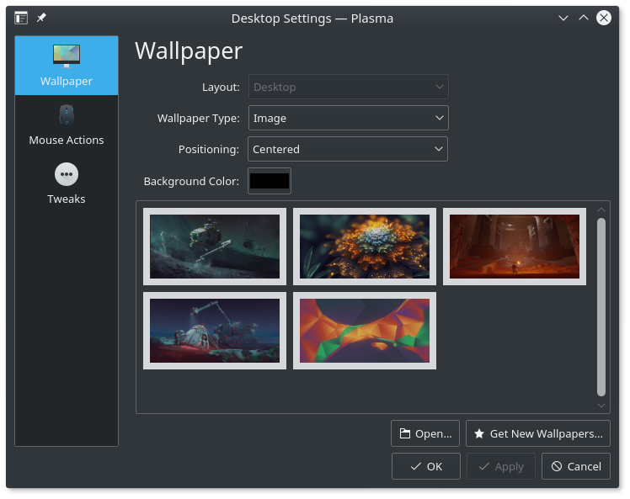Minimize the window using the down chevron
Image resolution: width=630 pixels, height=499 pixels.
pyautogui.click(x=563, y=18)
